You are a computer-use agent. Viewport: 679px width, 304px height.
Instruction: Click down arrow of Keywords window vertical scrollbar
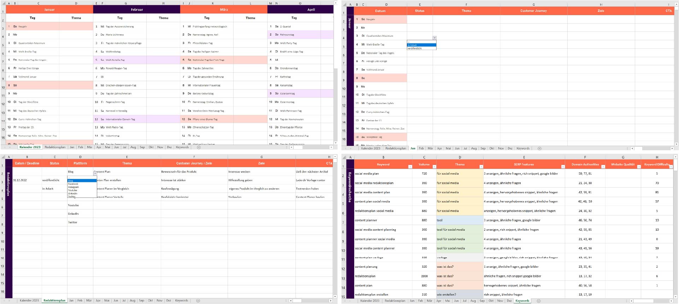pyautogui.click(x=676, y=296)
